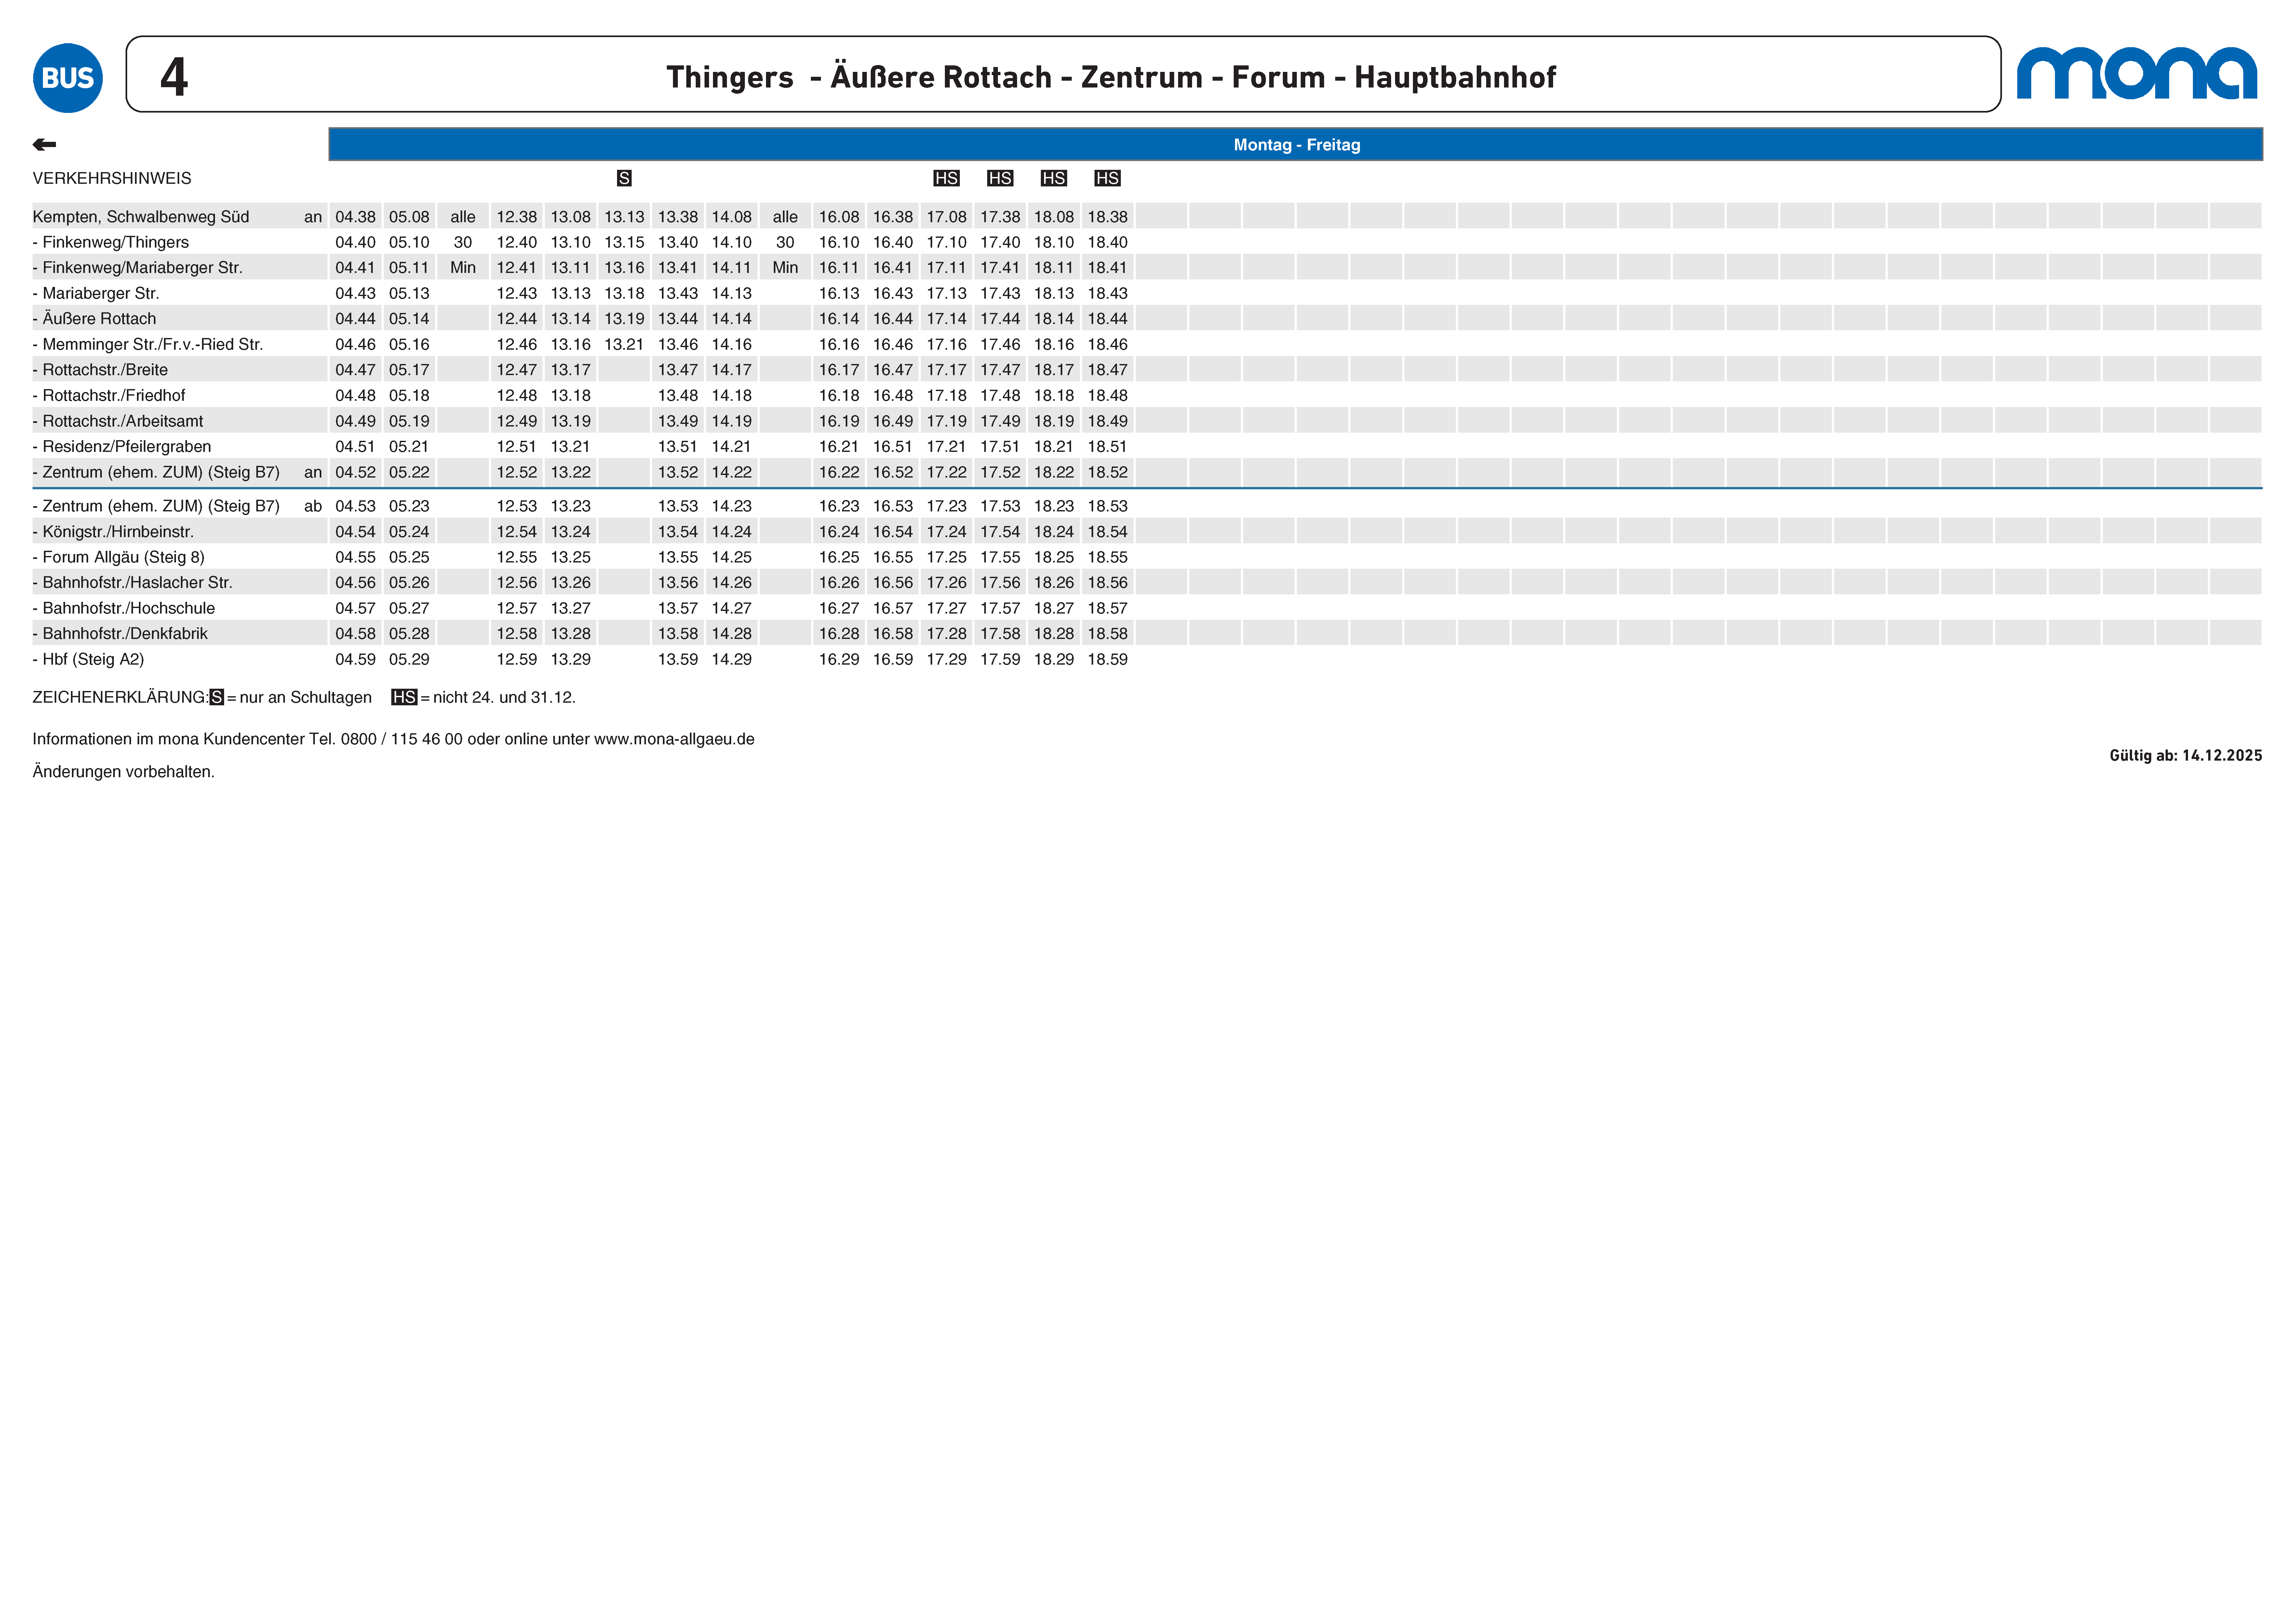This screenshot has width=2296, height=1624.
Task: Click the left-pointing direction arrow
Action: click(x=44, y=145)
